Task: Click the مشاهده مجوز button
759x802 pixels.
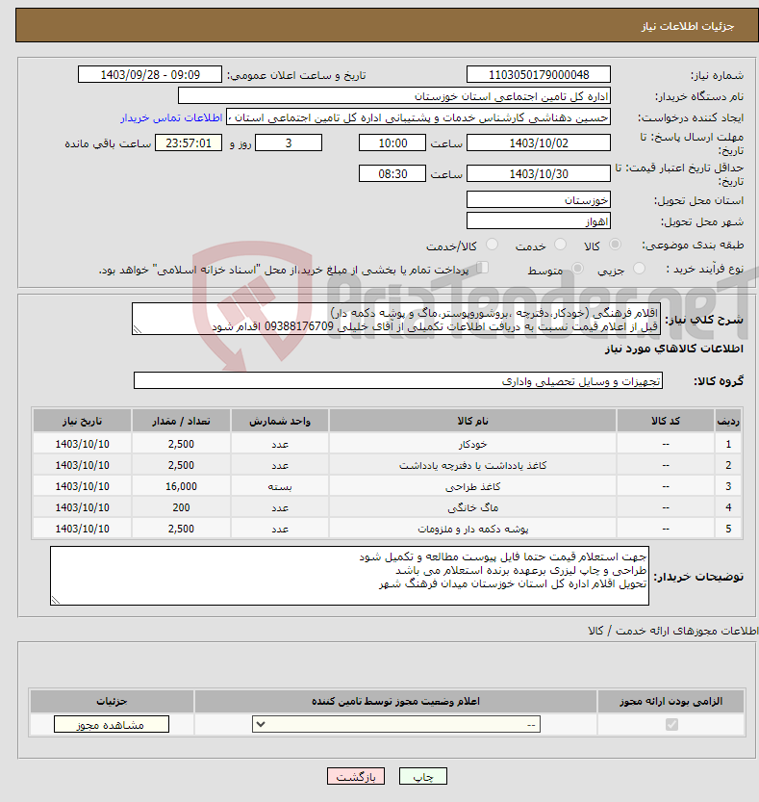Action: coord(112,724)
